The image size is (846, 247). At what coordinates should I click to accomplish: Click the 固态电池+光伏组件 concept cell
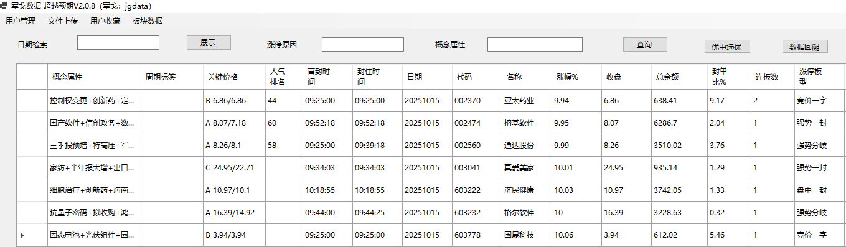click(x=95, y=235)
